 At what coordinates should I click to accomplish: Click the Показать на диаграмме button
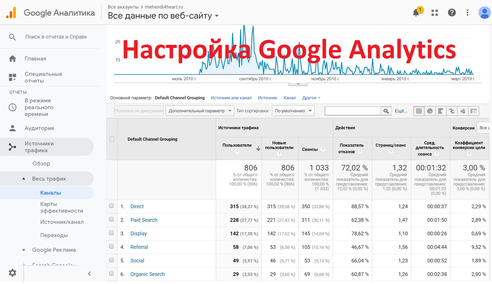139,111
